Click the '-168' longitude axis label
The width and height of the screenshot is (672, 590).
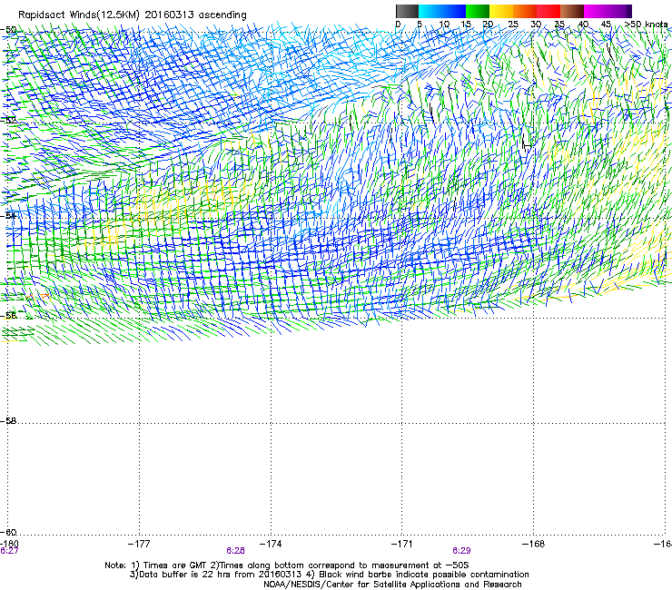click(x=534, y=544)
